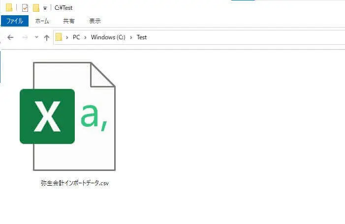Select file name 弥生会計インポートデータ.csv
Screen dimensions: 345x224
coord(75,183)
